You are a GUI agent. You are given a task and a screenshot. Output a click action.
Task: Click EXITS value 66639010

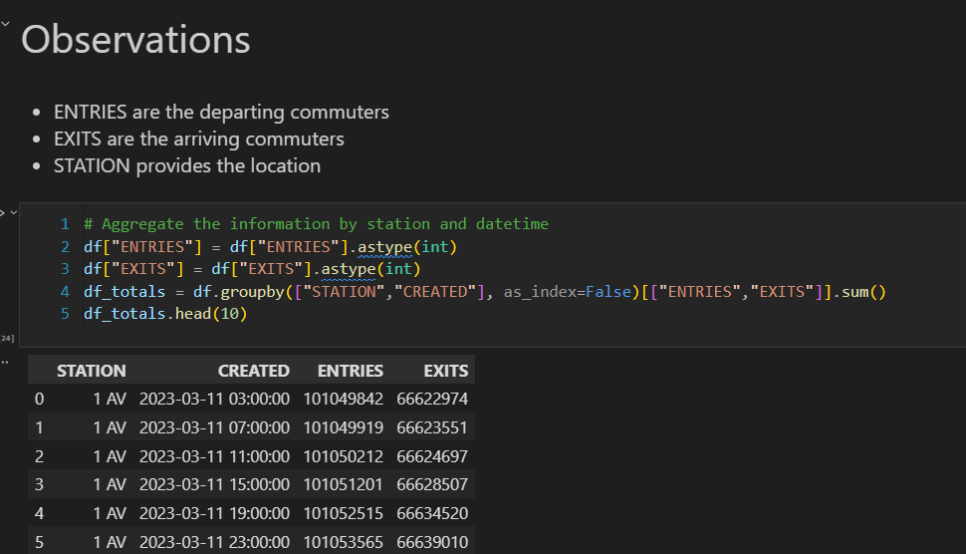point(432,542)
